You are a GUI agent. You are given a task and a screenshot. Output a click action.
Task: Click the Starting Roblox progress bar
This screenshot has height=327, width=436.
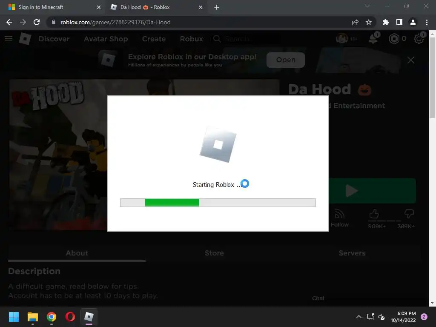(x=218, y=203)
